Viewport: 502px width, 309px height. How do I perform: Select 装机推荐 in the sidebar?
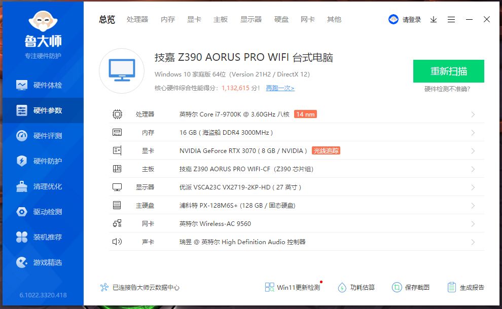point(43,237)
